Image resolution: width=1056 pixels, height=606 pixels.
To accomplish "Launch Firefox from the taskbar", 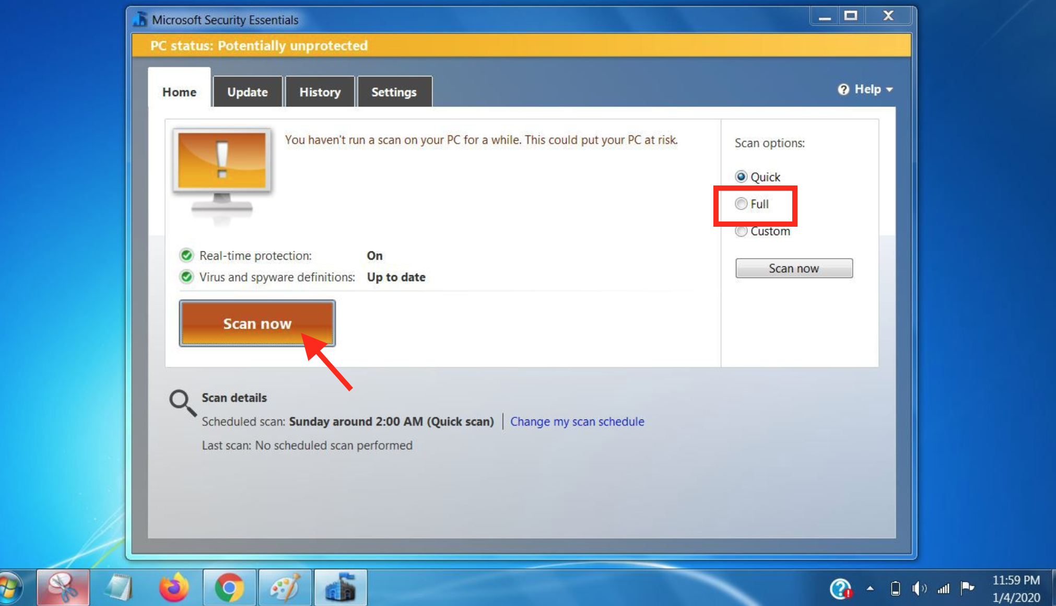I will (173, 588).
